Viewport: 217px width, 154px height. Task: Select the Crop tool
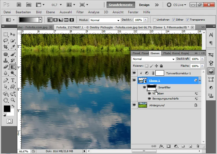tap(6, 47)
